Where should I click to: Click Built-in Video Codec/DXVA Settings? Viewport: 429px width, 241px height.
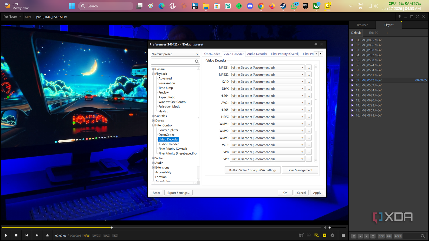[253, 170]
